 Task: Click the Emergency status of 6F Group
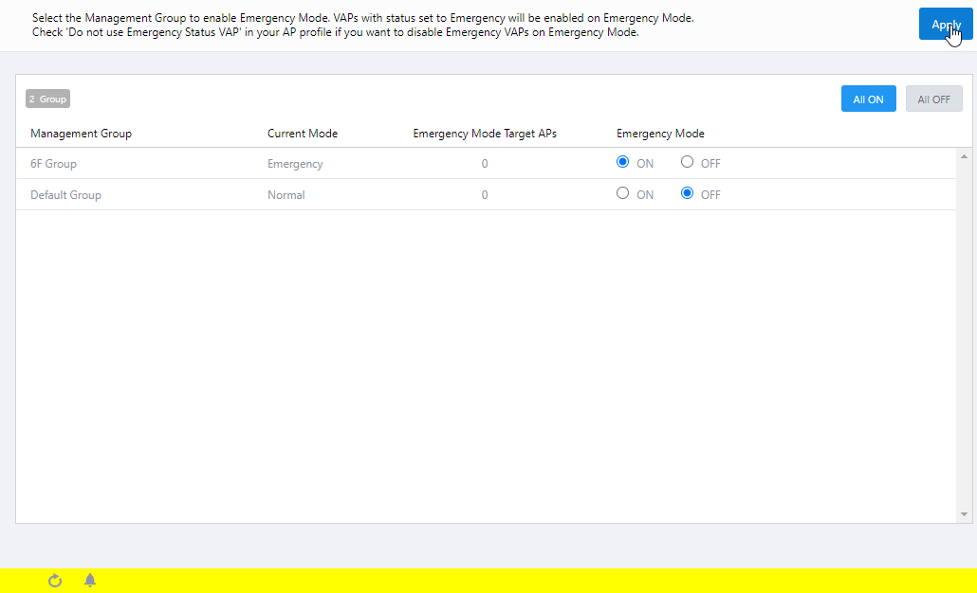(295, 164)
